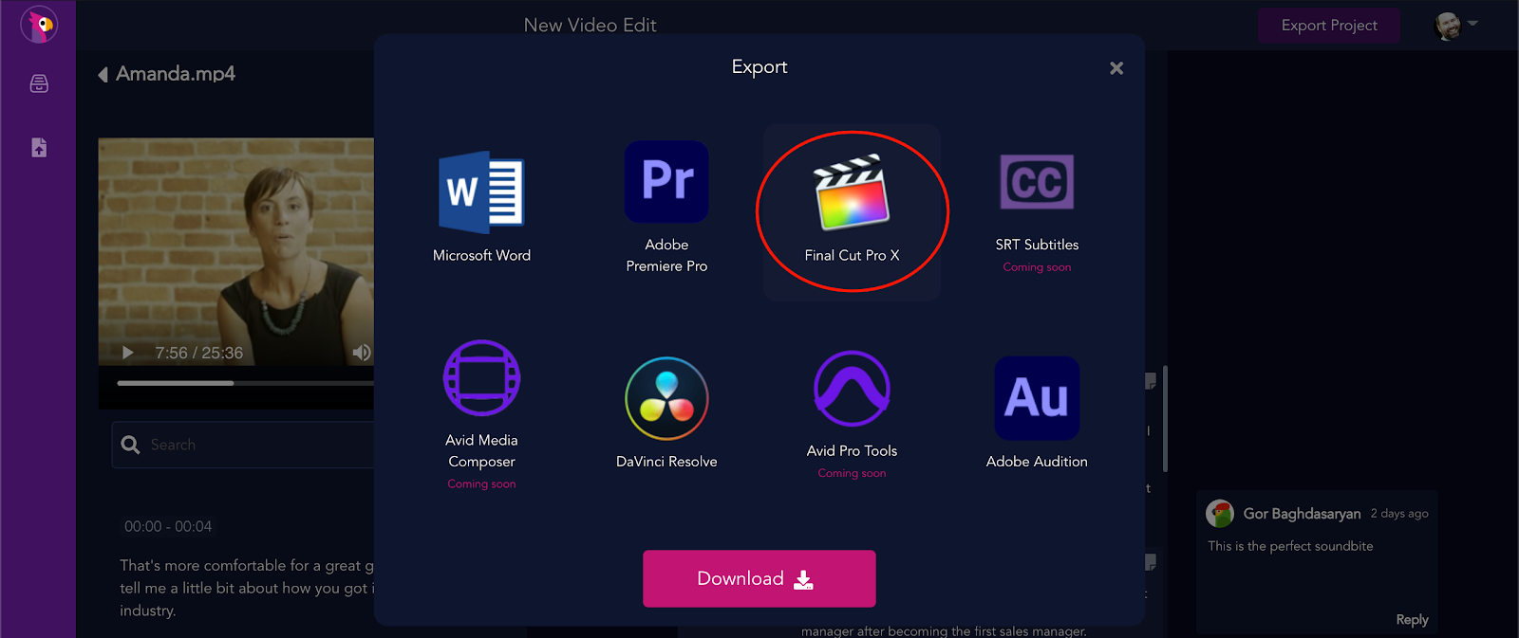This screenshot has height=638, width=1519.
Task: Choose Avid Pro Tools export icon
Action: (852, 389)
